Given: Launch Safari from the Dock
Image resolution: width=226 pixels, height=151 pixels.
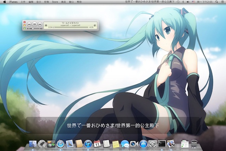Looking at the screenshot, I should (60, 144).
